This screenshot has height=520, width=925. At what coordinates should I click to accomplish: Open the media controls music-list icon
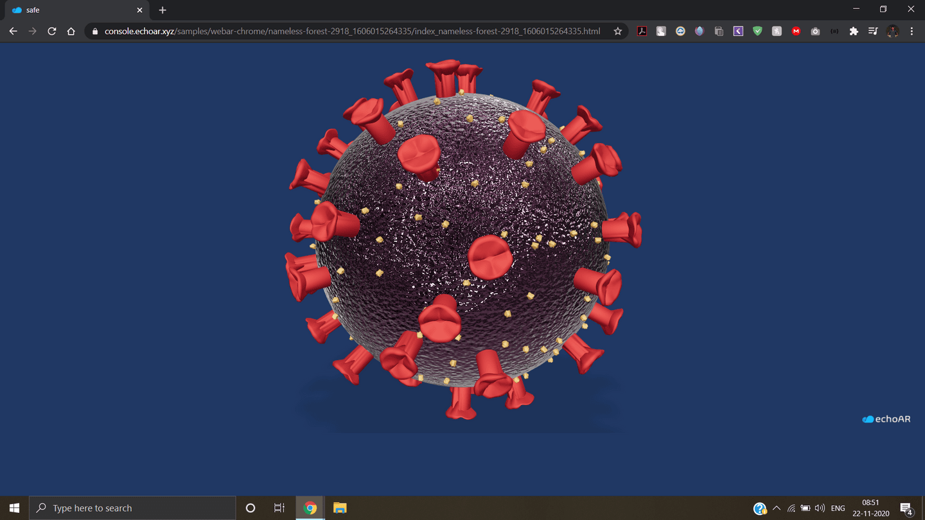[x=873, y=31]
